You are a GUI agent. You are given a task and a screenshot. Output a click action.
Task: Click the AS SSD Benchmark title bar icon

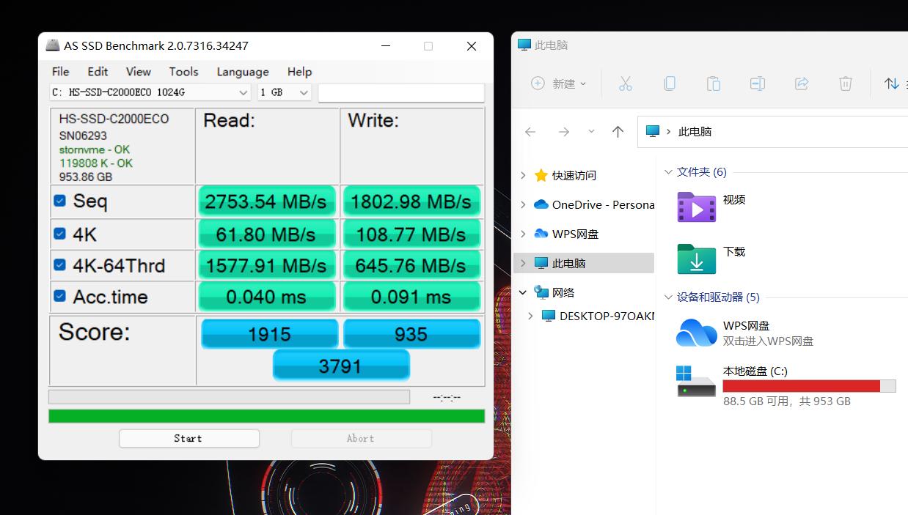point(53,45)
